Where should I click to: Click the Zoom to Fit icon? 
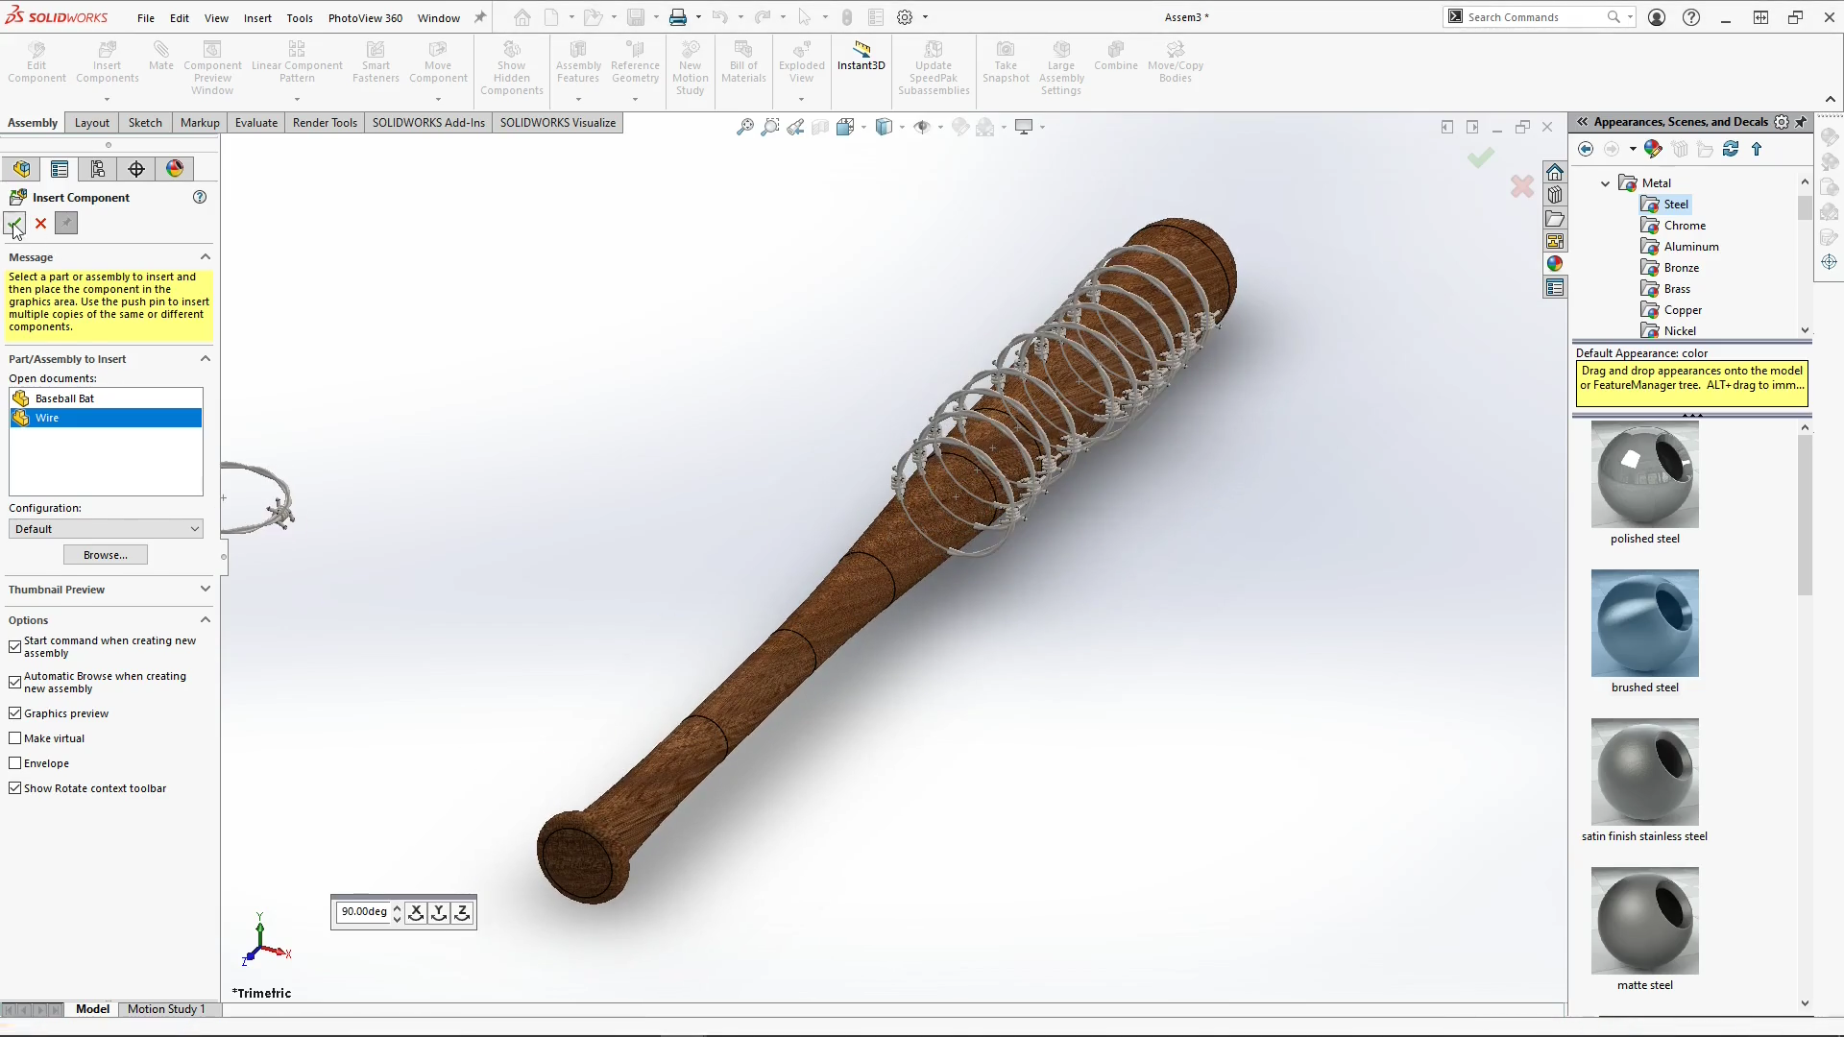click(x=745, y=126)
